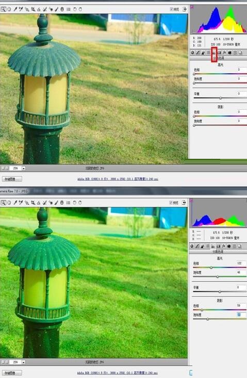Screen dimensions: 247x378
Task: Select Straighten tool in upper window
Action: tap(39, 9)
